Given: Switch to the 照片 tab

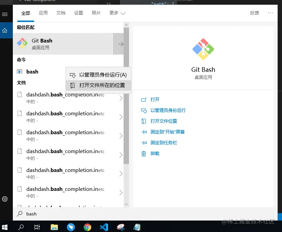Looking at the screenshot, I should 96,13.
